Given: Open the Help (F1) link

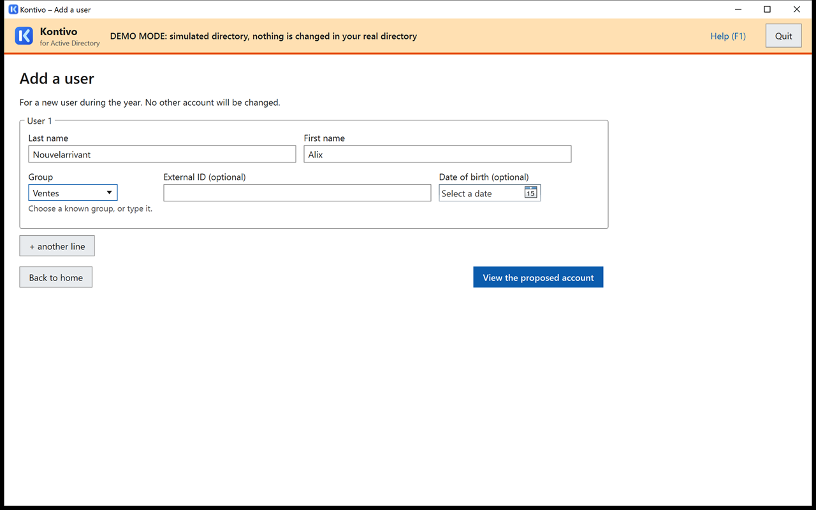Looking at the screenshot, I should click(x=728, y=36).
